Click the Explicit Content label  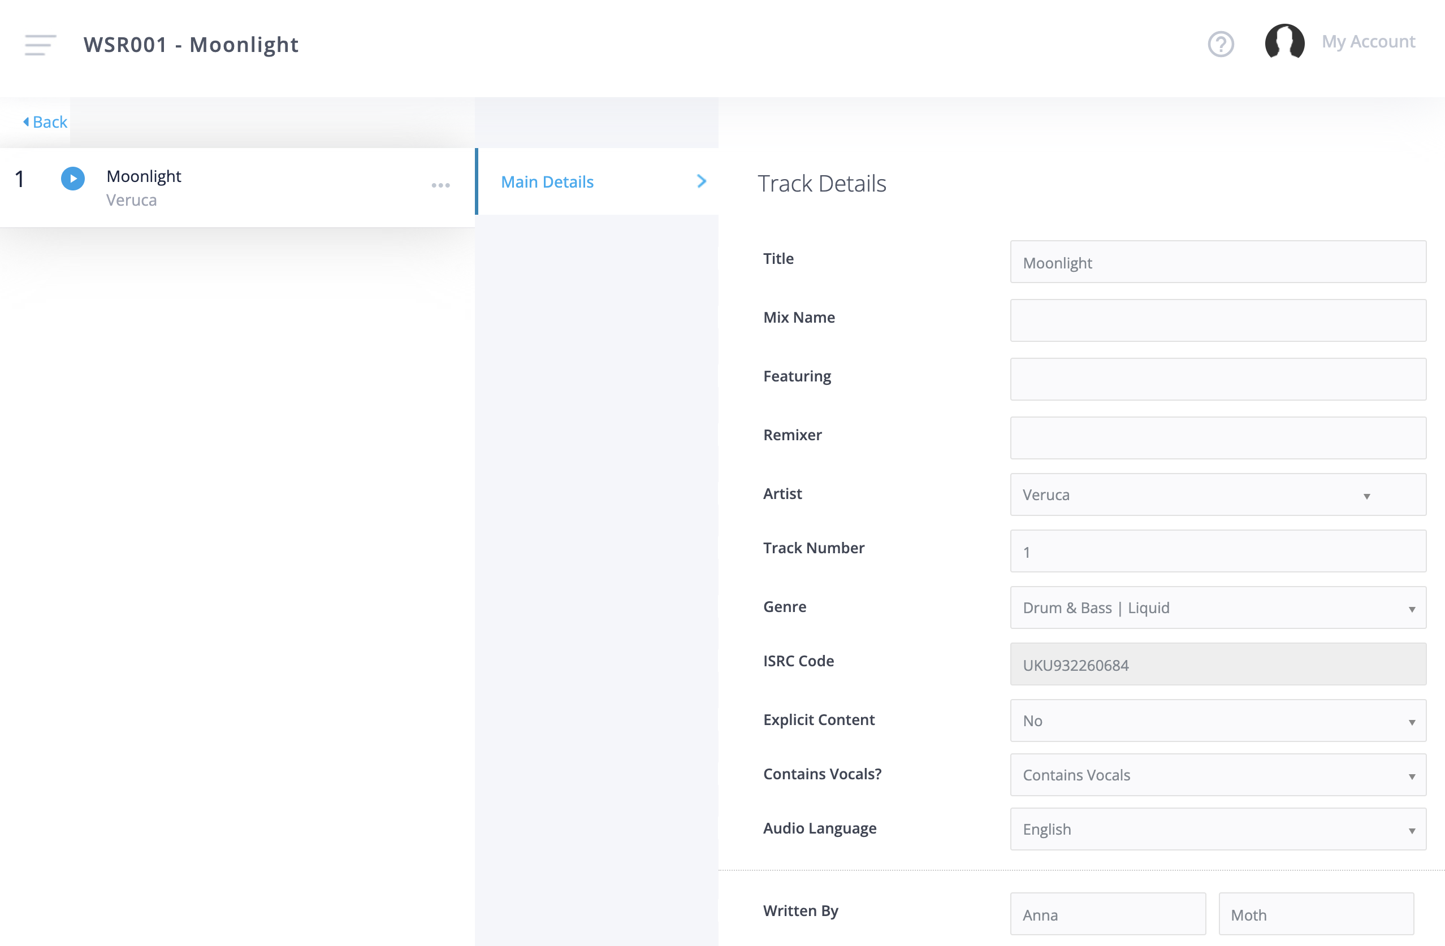[x=819, y=719]
